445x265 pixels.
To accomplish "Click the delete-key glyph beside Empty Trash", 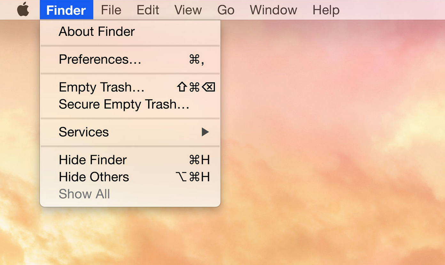I will (x=208, y=87).
